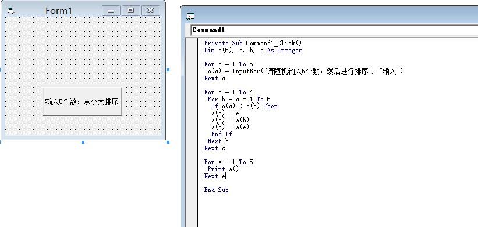Click the line 'For c = 1 To 4'

click(228, 92)
